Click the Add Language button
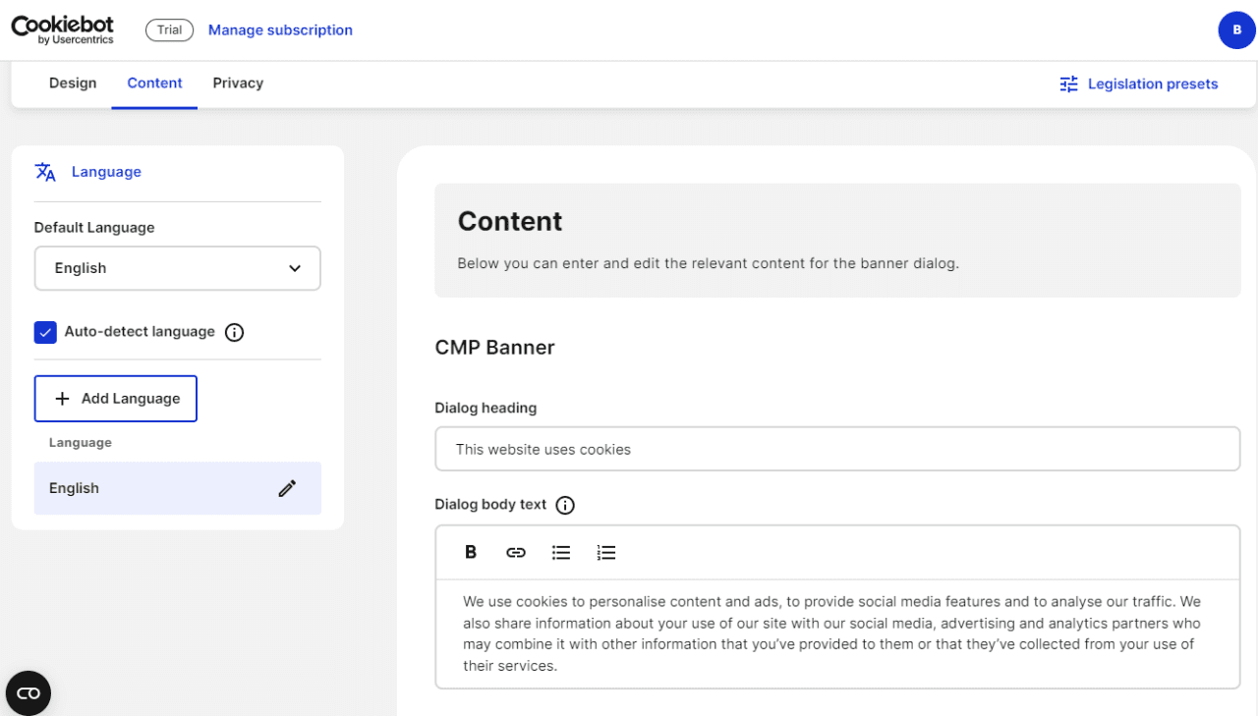Viewport: 1258px width, 716px height. [115, 398]
